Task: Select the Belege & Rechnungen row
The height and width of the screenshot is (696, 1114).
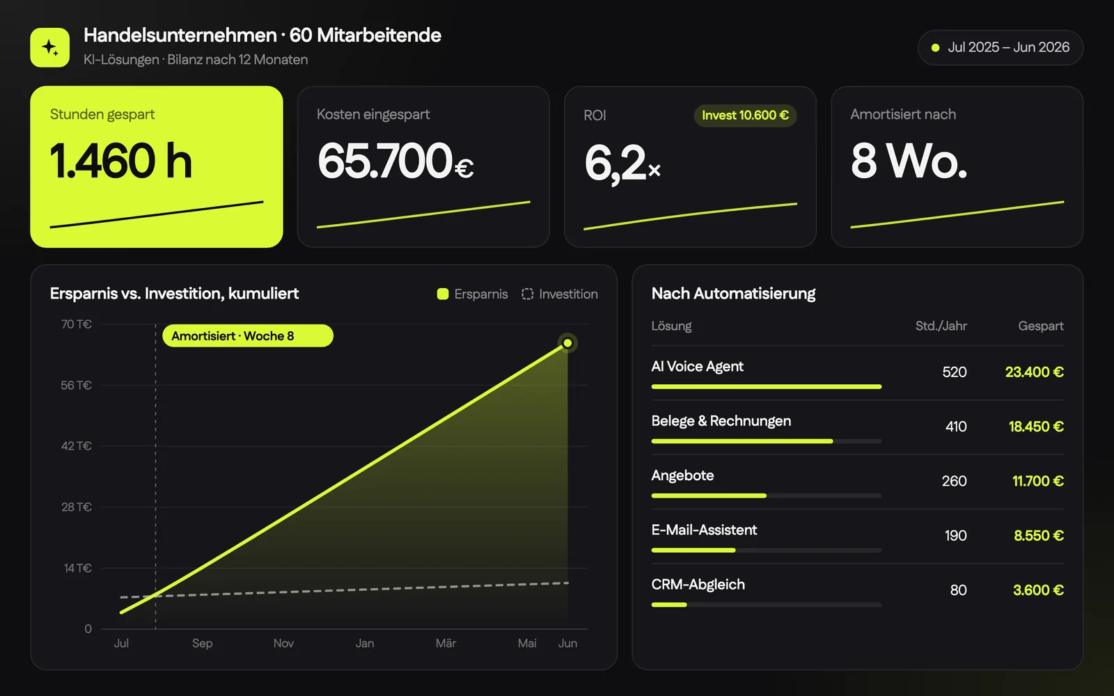Action: [x=858, y=427]
